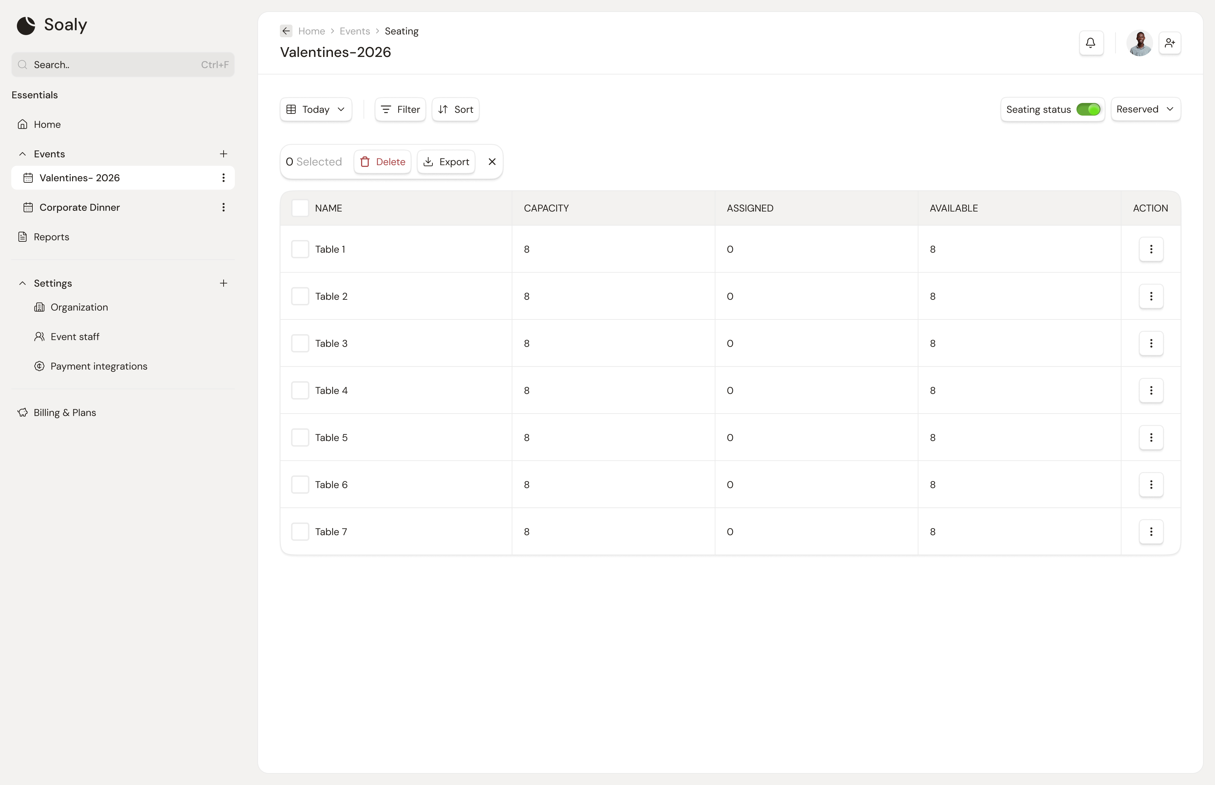Open Table 7 action menu

(x=1151, y=532)
